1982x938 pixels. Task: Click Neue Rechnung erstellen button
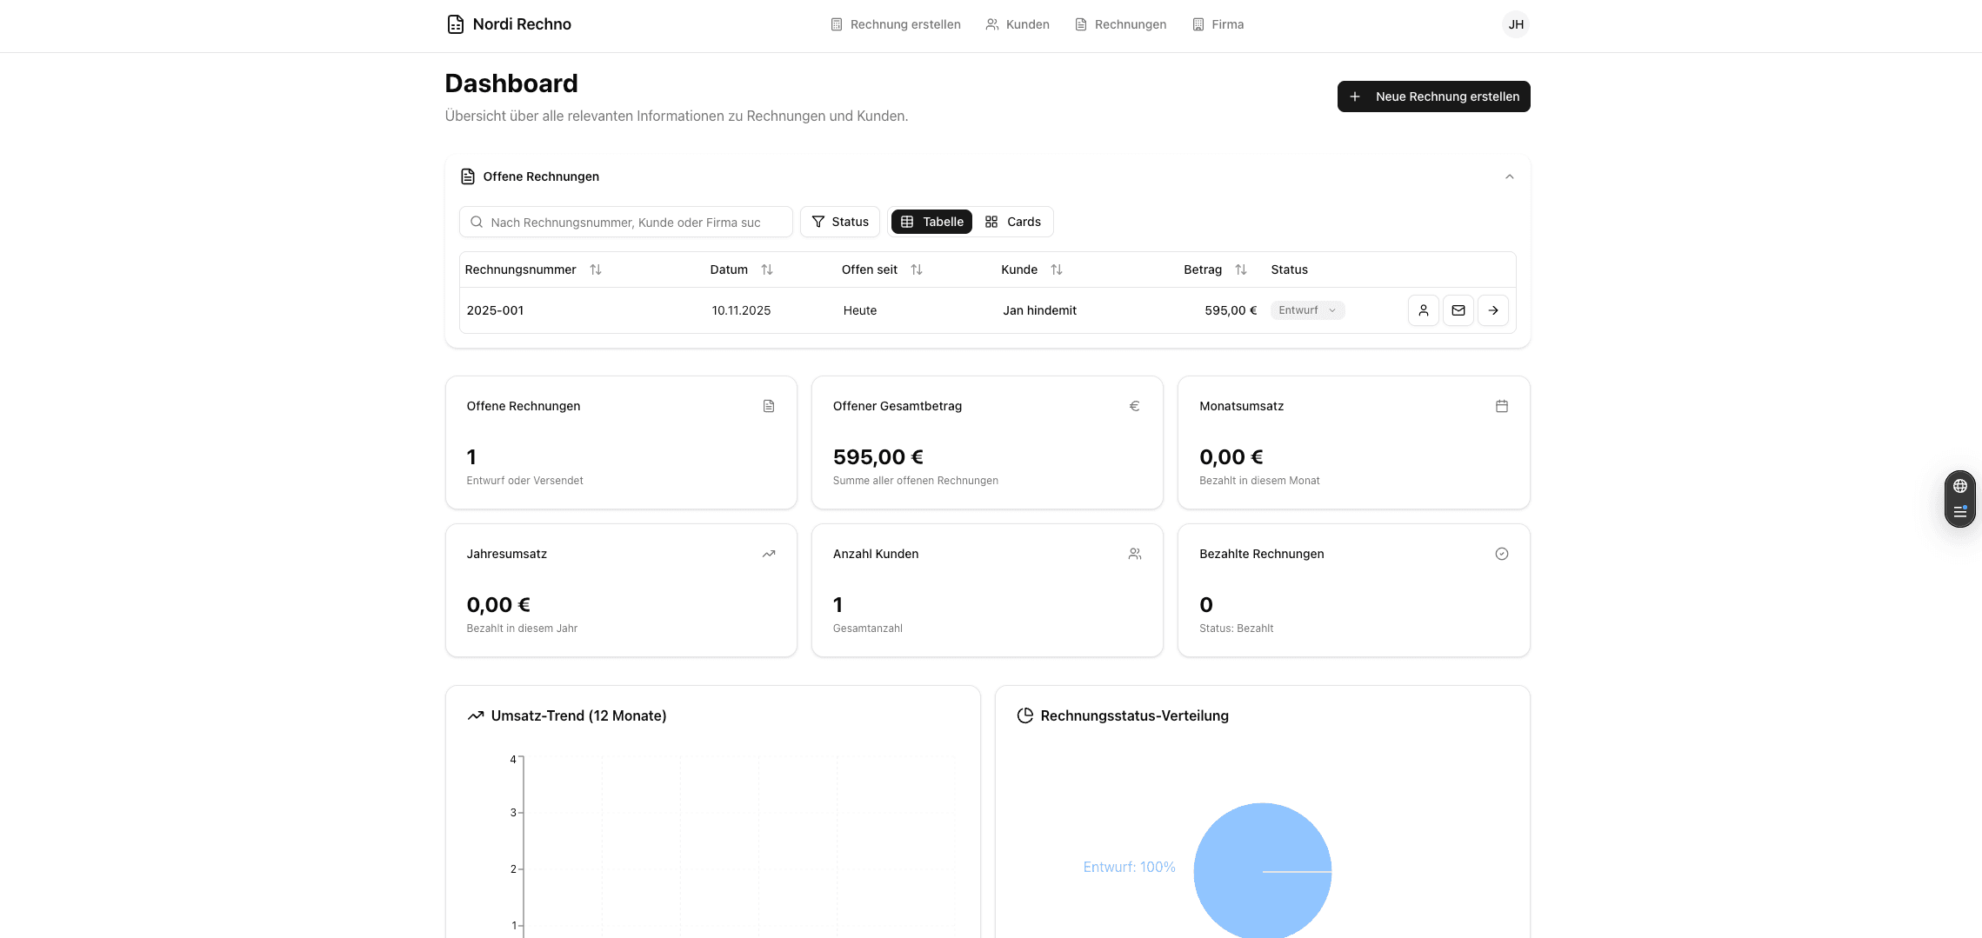pos(1433,96)
